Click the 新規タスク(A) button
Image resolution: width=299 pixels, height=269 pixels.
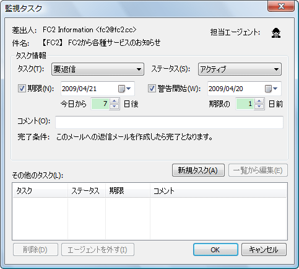coord(198,170)
